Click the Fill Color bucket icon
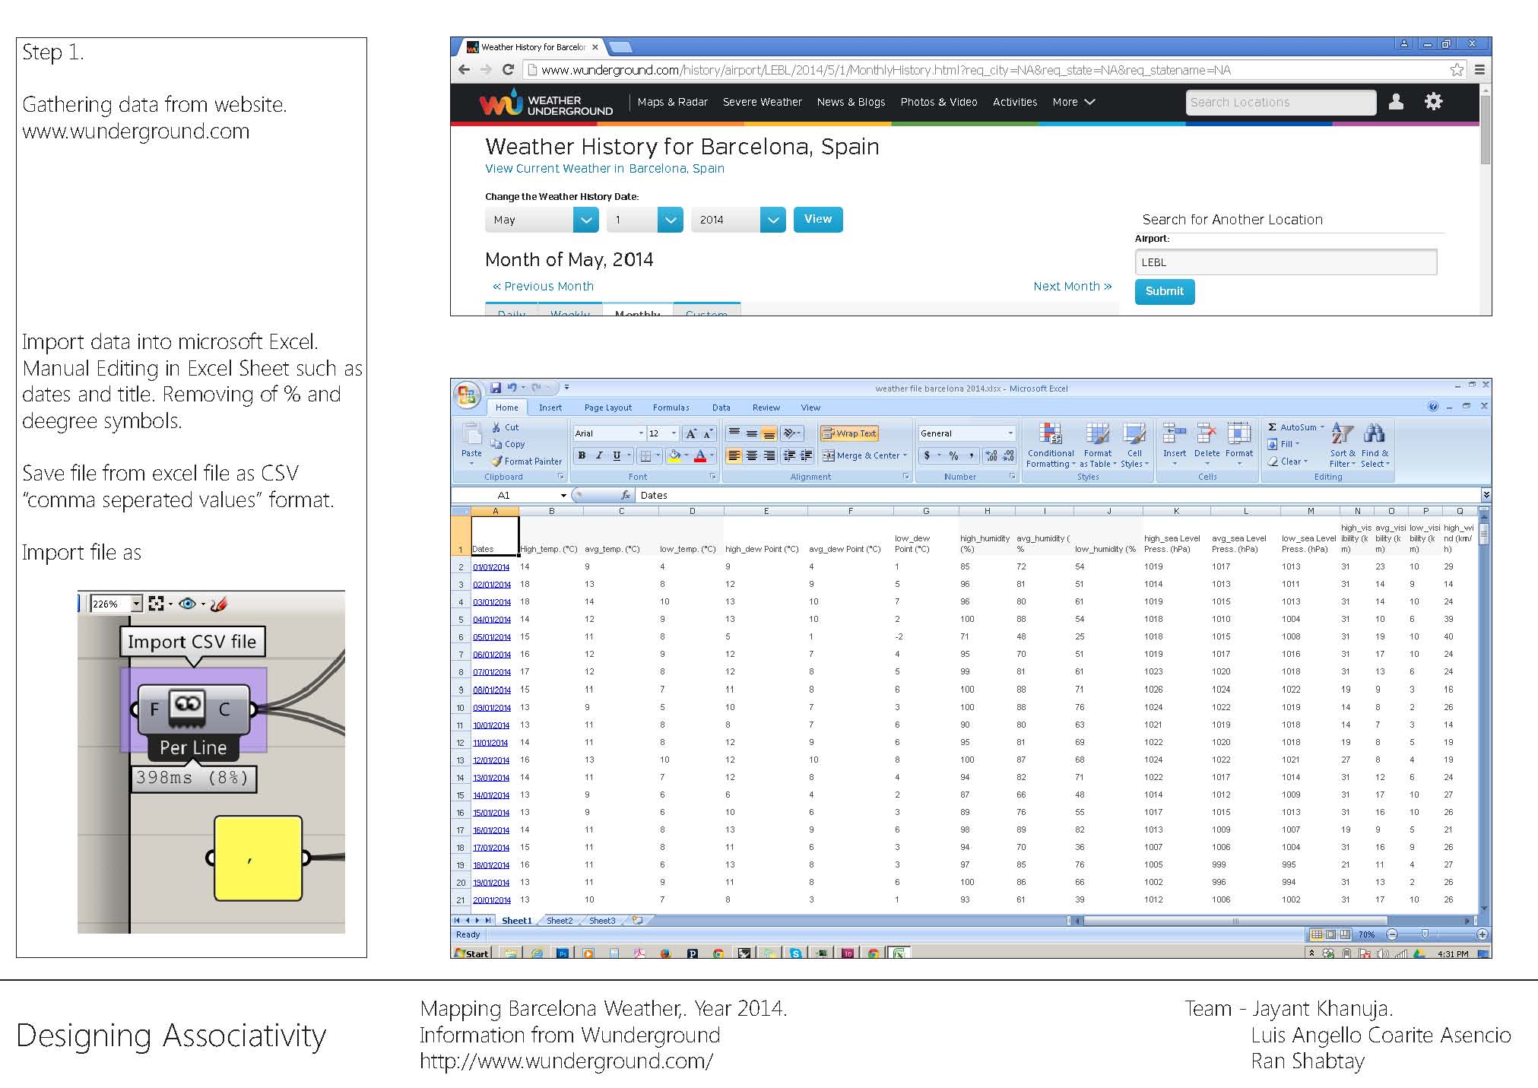 pos(674,455)
